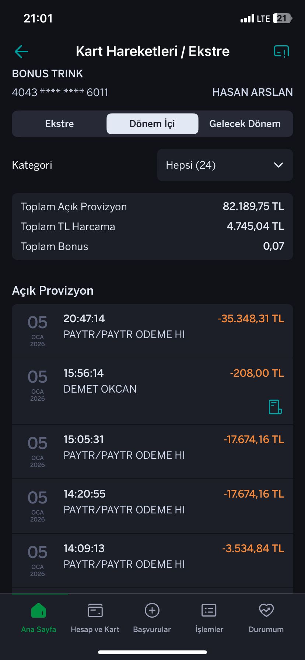Tap the Durumum heart icon
305x660 pixels.
(x=266, y=610)
